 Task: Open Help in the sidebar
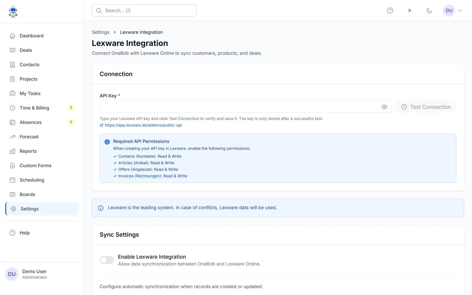[x=42, y=233]
